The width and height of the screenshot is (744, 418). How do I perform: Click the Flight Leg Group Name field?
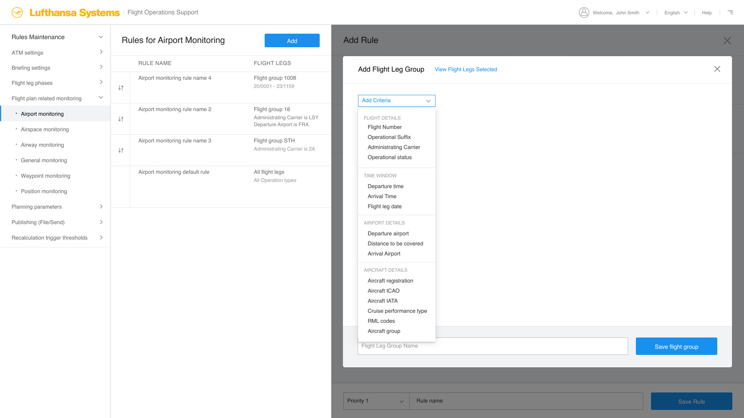[493, 346]
